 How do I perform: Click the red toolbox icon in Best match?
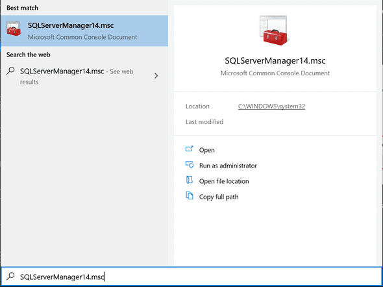pos(14,29)
